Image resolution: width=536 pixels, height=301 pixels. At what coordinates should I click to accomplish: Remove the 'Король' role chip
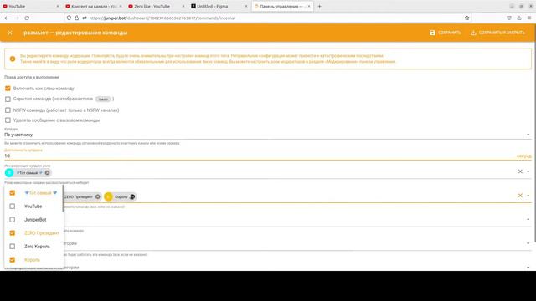click(132, 197)
